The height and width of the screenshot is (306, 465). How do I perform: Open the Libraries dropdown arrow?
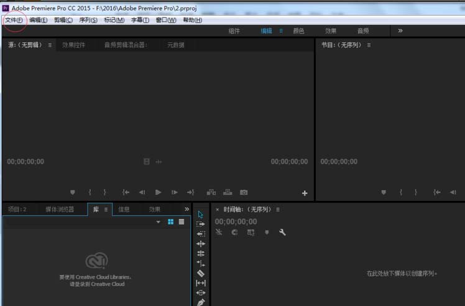pyautogui.click(x=159, y=221)
